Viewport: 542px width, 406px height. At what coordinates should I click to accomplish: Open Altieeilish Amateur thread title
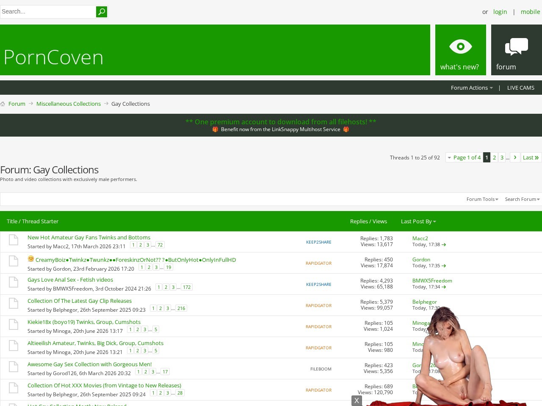(x=95, y=343)
